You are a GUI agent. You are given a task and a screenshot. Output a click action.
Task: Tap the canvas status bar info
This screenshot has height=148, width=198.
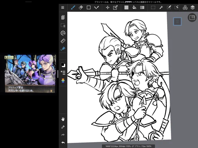coord(128,146)
